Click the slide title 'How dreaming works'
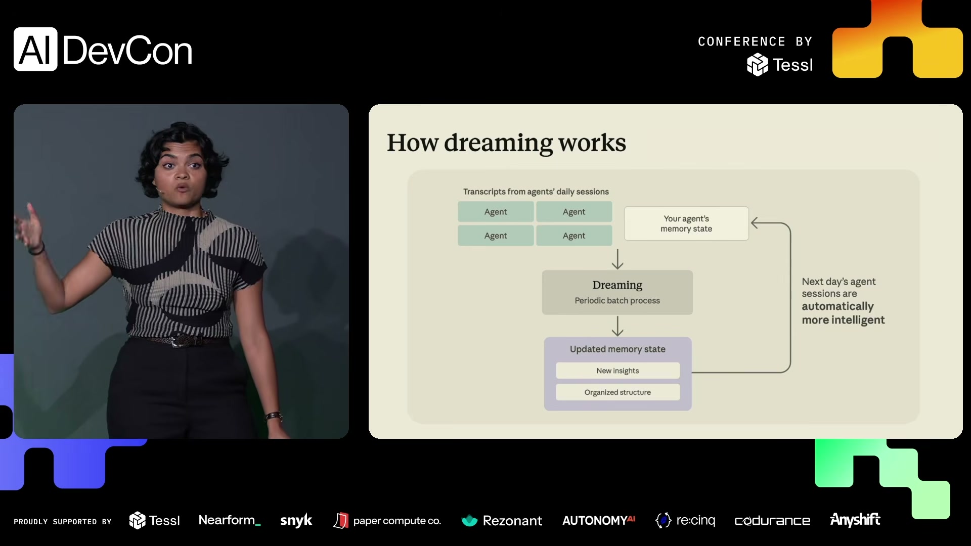The image size is (971, 546). (x=506, y=143)
